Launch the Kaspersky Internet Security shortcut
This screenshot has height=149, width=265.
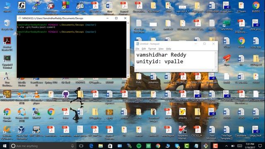(x=183, y=132)
